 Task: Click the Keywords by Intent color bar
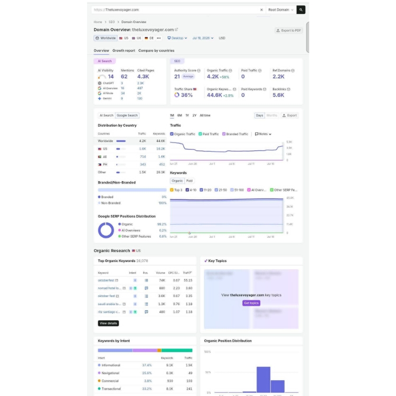145,350
